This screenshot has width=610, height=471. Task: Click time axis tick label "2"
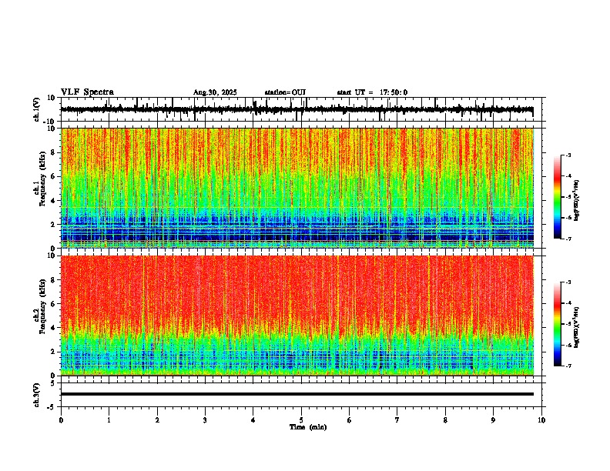[157, 420]
